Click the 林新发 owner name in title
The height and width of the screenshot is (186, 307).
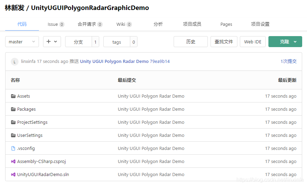[14, 8]
